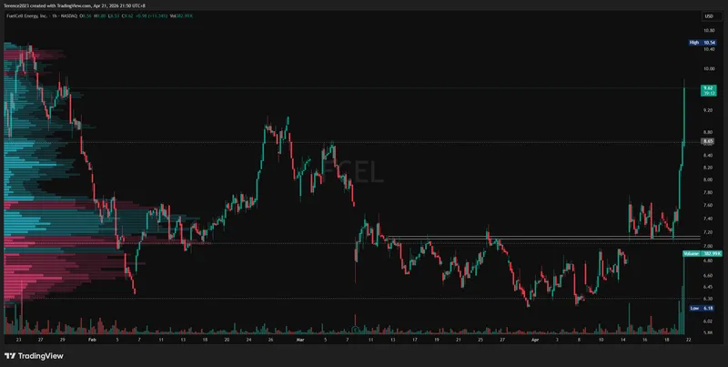The height and width of the screenshot is (367, 728).
Task: Click the TradingView logo
Action: [x=34, y=356]
